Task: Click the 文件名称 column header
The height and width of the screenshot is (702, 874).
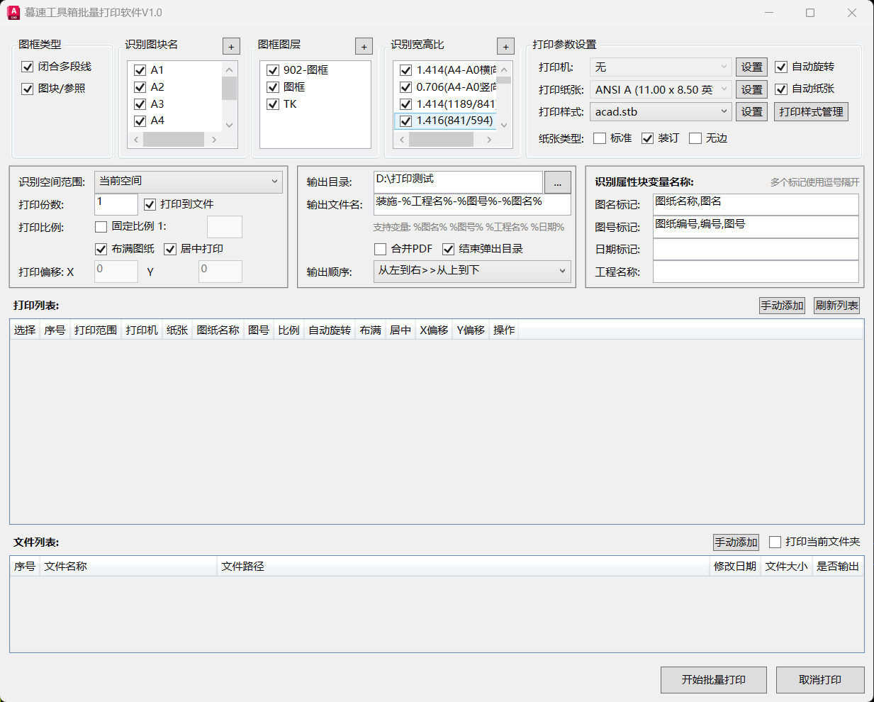Action: [x=128, y=567]
